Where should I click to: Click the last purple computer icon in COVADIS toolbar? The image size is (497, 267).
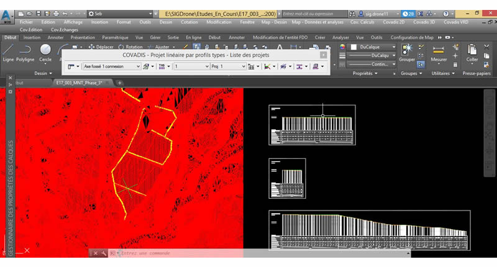tap(316, 66)
